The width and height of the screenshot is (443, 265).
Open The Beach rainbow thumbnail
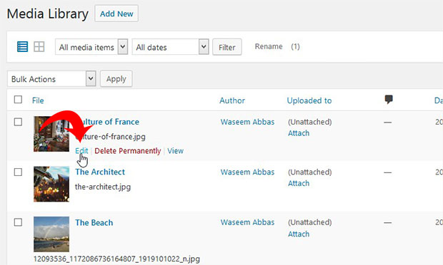click(x=51, y=234)
